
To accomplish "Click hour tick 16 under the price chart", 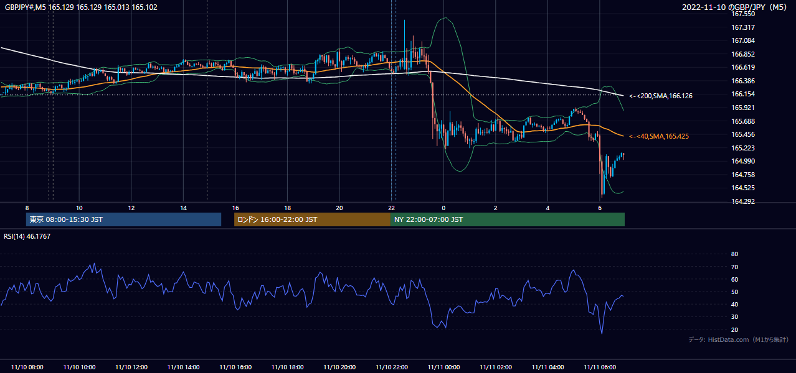I will click(x=235, y=208).
